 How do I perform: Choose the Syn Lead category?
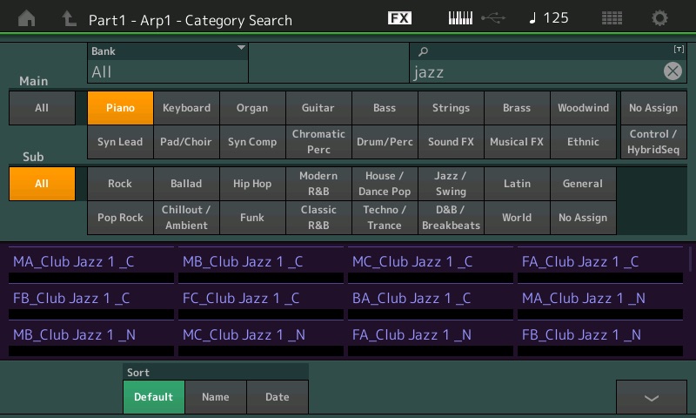tap(120, 142)
